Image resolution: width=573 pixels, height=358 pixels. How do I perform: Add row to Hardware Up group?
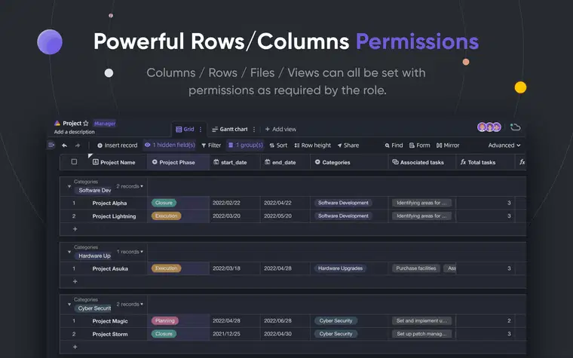coord(75,281)
